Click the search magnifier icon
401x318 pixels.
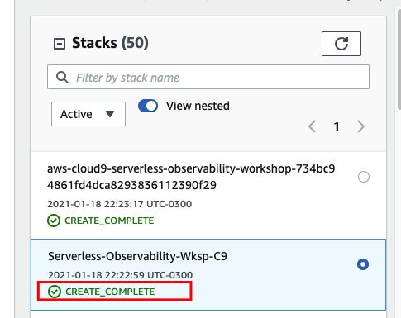(62, 77)
